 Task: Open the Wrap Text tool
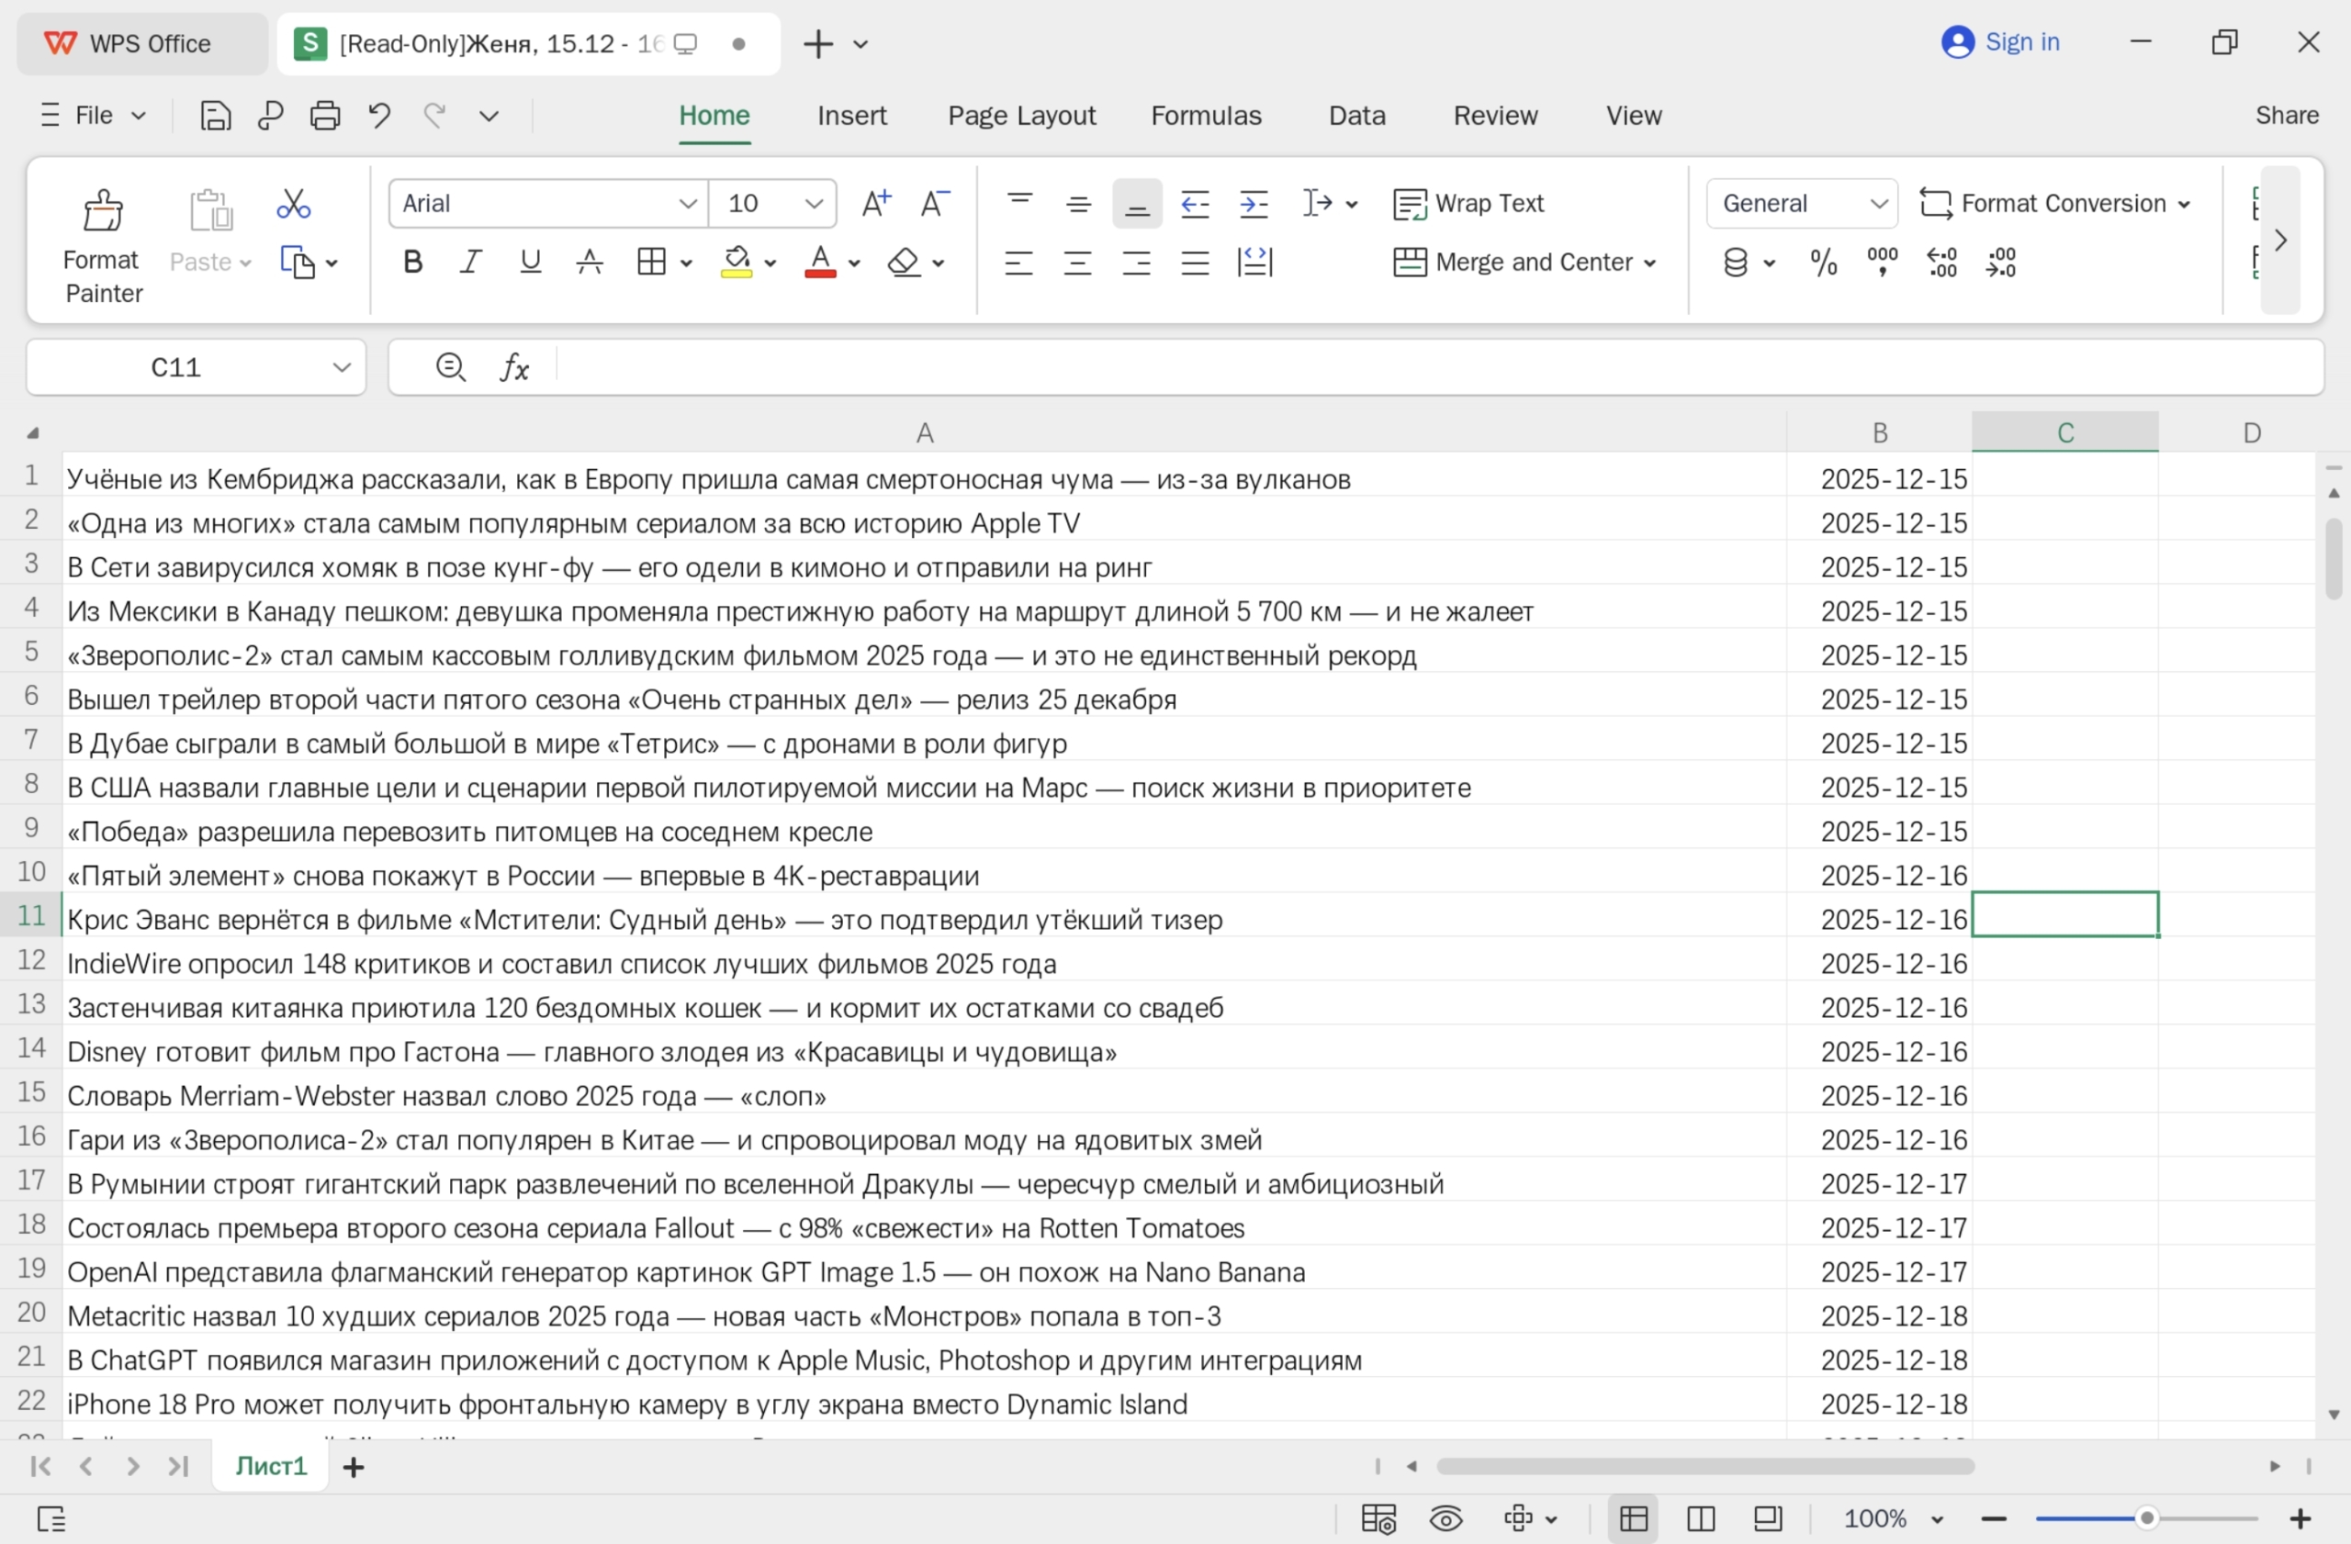click(x=1472, y=204)
